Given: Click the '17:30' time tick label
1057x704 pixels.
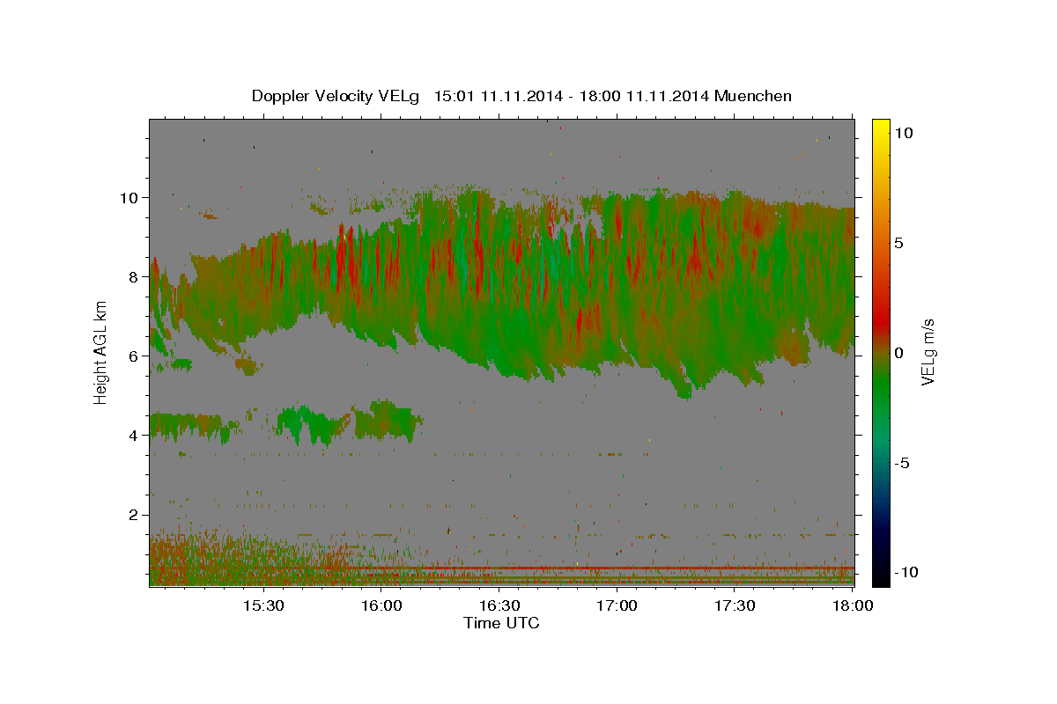Looking at the screenshot, I should pyautogui.click(x=735, y=606).
